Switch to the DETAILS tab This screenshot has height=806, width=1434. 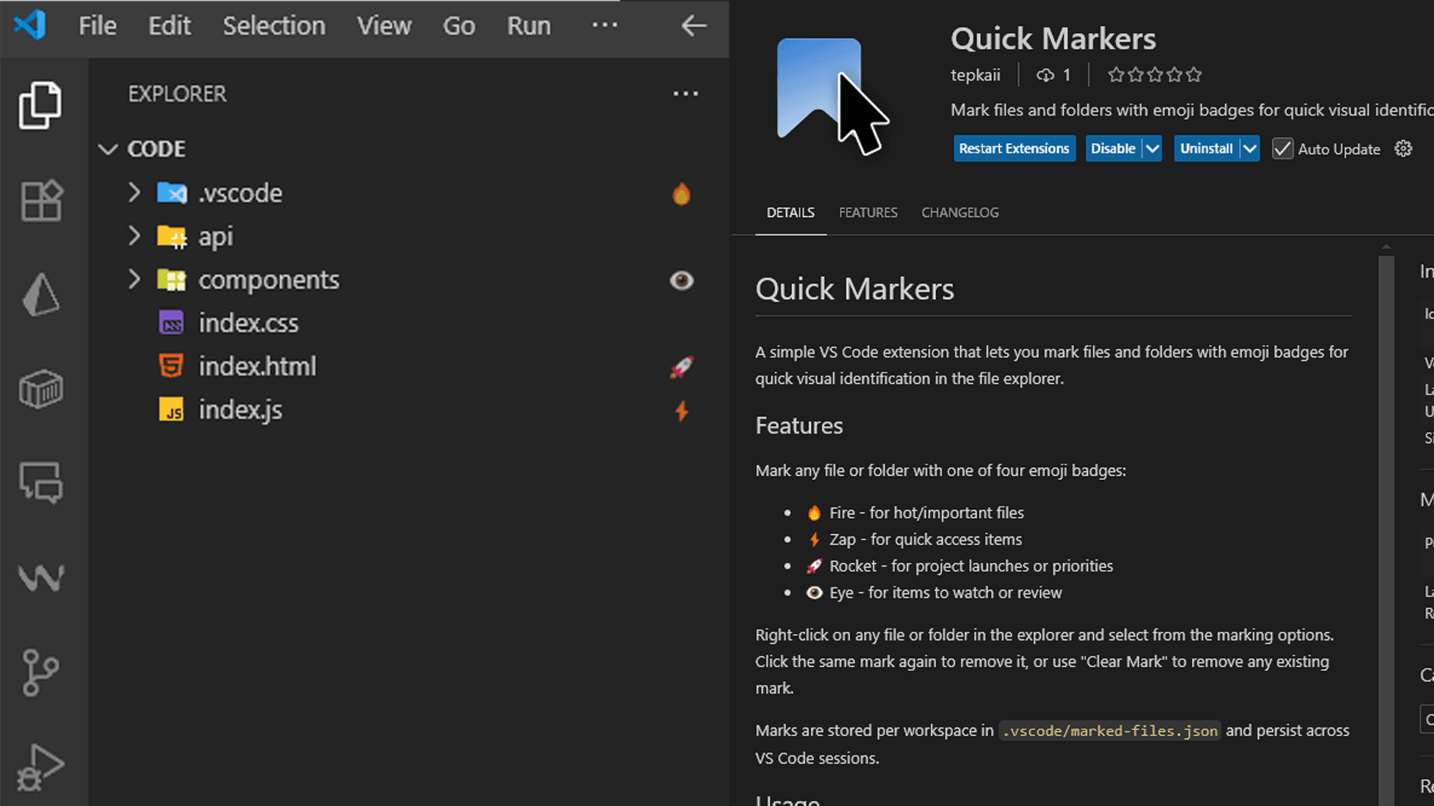(x=790, y=213)
